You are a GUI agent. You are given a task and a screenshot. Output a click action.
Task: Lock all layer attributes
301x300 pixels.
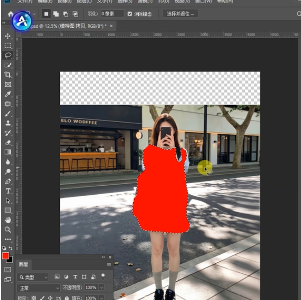click(x=67, y=298)
